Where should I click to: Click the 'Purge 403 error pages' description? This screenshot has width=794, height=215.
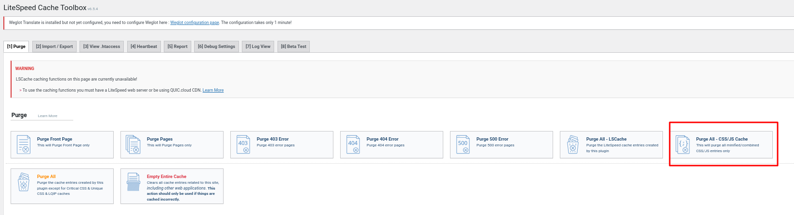(x=276, y=145)
